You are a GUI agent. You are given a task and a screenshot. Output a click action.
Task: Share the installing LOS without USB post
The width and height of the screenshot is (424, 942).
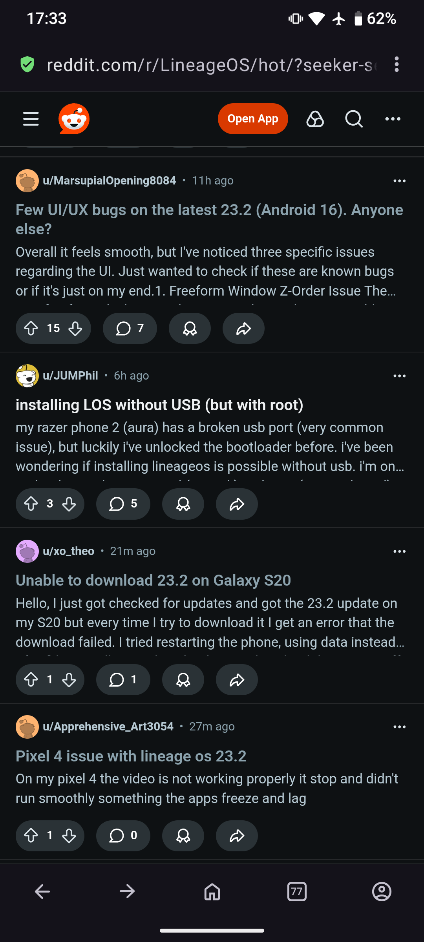237,504
